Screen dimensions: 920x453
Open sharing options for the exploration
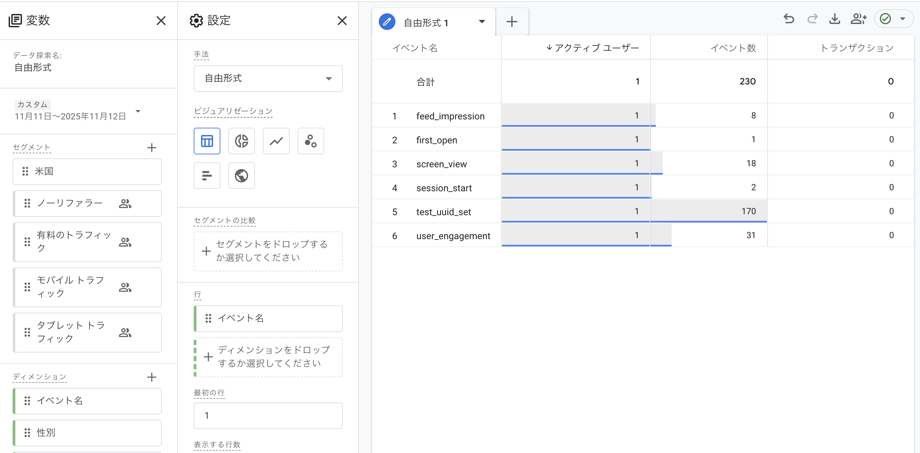858,19
